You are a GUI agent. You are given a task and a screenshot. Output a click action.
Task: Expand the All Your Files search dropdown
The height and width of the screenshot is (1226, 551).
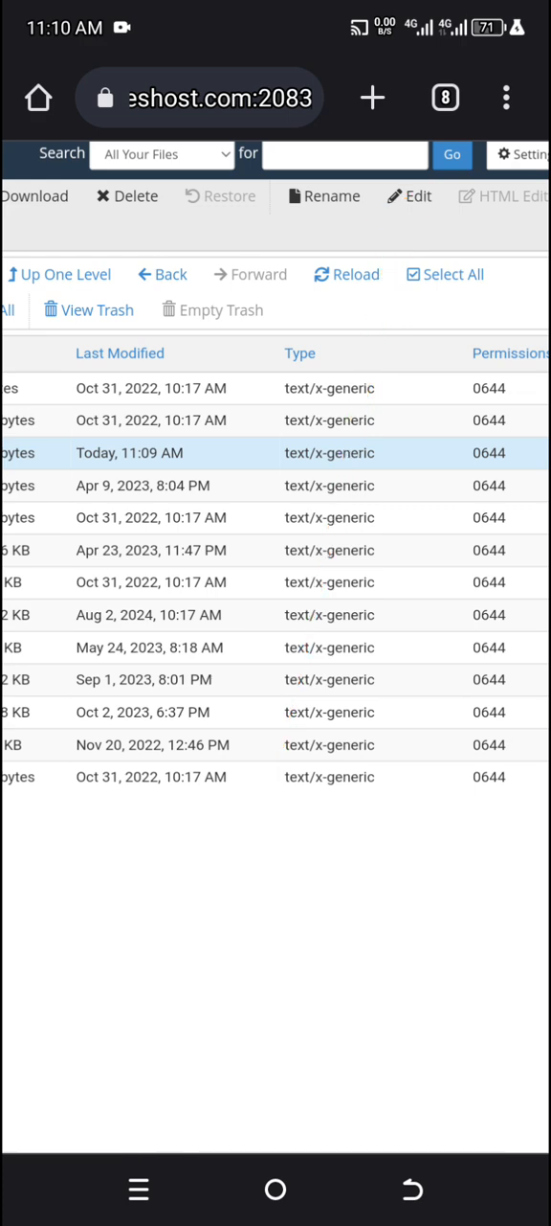coord(162,154)
